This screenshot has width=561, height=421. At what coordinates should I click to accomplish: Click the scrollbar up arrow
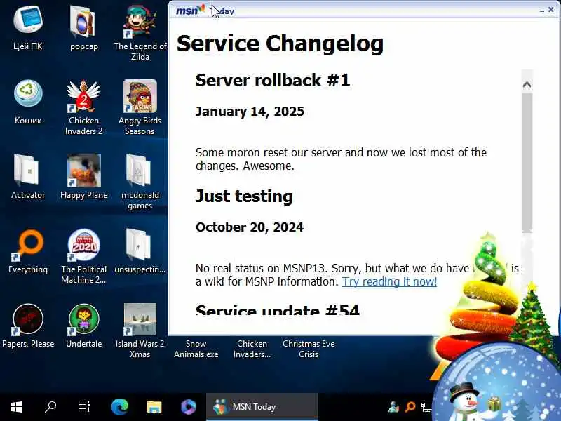coord(527,85)
